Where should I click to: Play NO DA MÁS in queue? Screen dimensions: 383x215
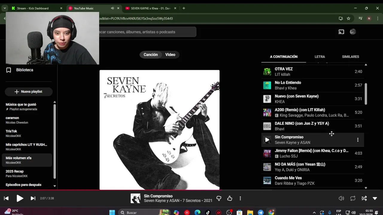point(313,167)
